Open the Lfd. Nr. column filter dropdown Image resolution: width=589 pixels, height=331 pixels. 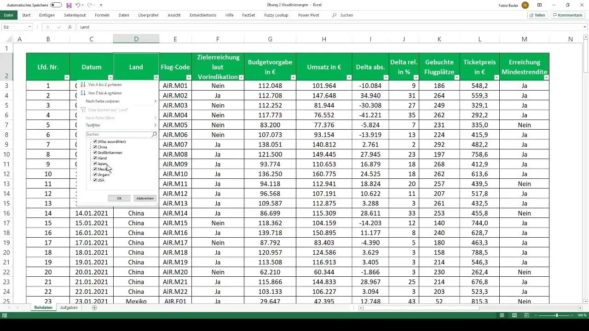(66, 77)
